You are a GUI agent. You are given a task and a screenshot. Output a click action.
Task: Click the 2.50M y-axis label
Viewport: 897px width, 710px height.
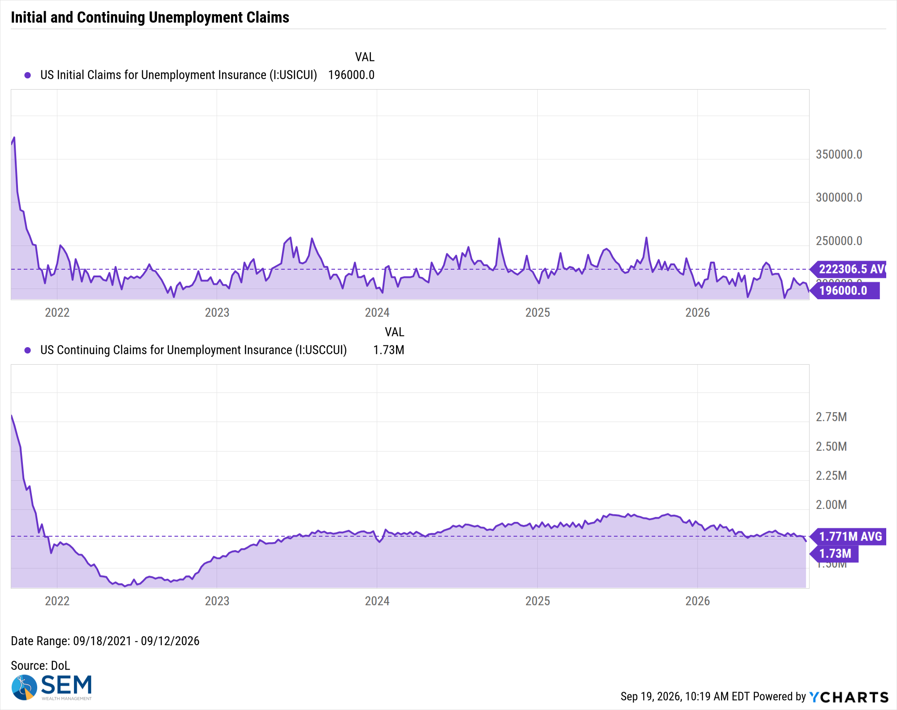pyautogui.click(x=831, y=447)
